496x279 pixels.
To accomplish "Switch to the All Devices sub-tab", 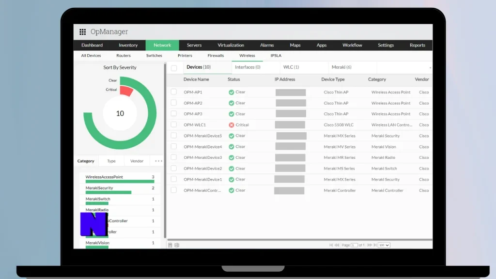I will 91,56.
